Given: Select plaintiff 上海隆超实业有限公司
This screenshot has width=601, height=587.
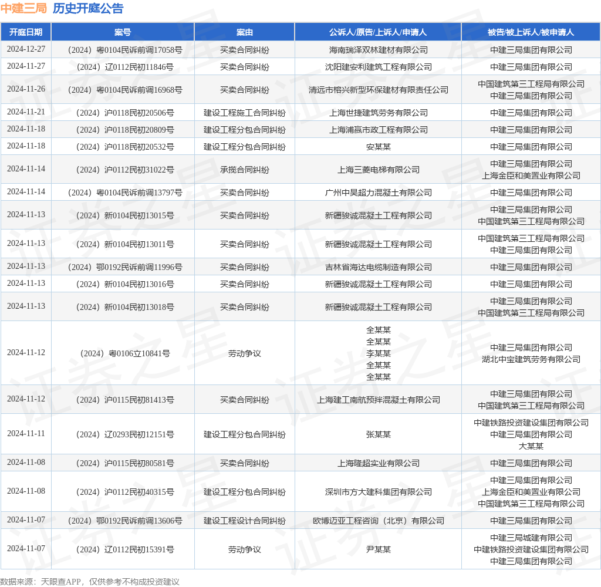Looking at the screenshot, I should tap(379, 463).
